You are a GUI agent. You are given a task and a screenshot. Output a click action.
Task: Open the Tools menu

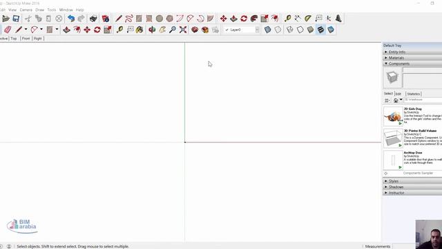pyautogui.click(x=52, y=10)
